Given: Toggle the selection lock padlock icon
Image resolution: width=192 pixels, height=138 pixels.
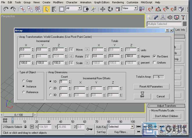Looking at the screenshot, I should [26, 126].
